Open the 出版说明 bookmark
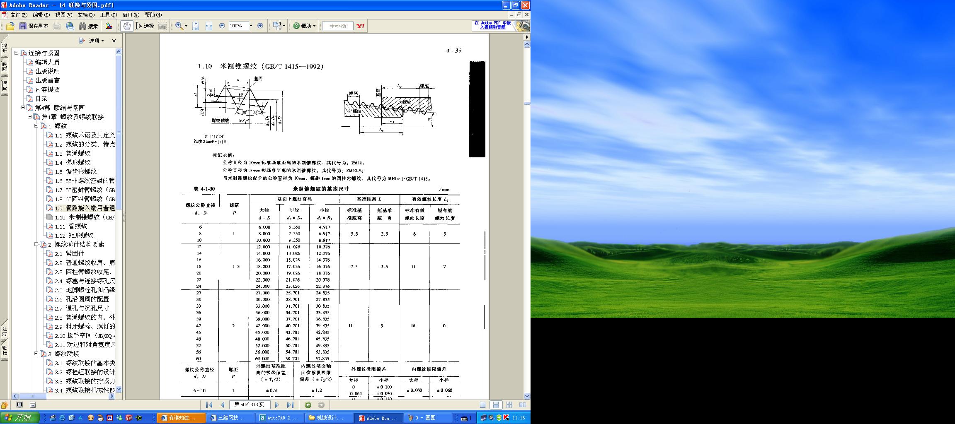This screenshot has width=955, height=424. point(48,71)
